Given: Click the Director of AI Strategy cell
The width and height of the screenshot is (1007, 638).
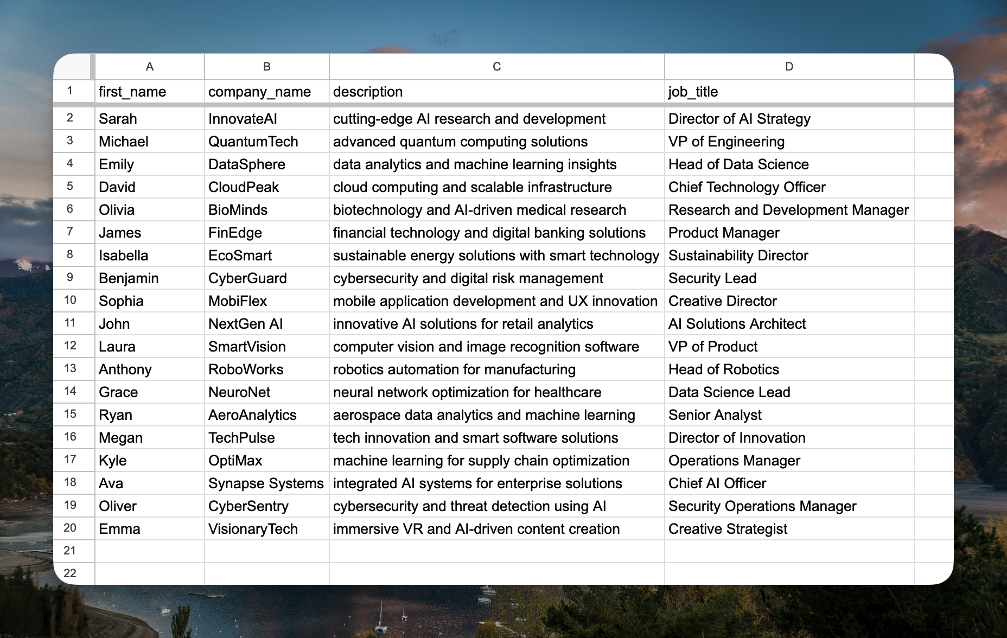Looking at the screenshot, I should click(789, 118).
